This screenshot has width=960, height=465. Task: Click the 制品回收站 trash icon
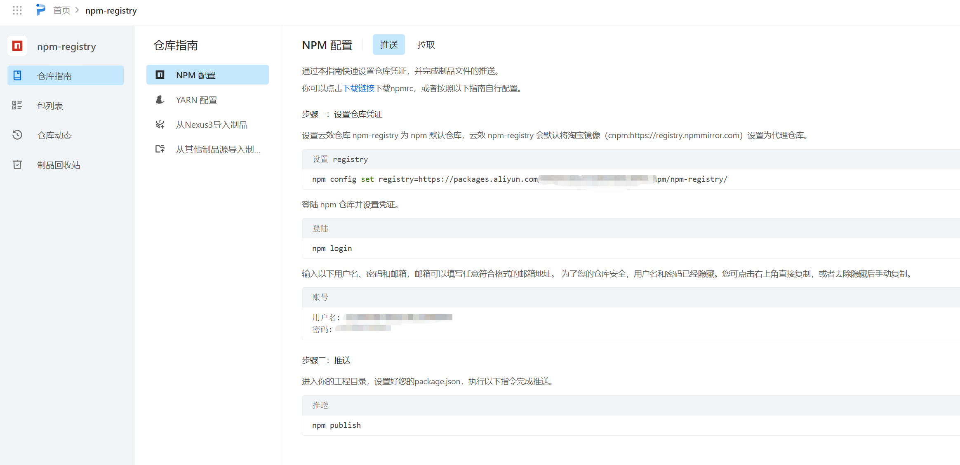tap(17, 164)
